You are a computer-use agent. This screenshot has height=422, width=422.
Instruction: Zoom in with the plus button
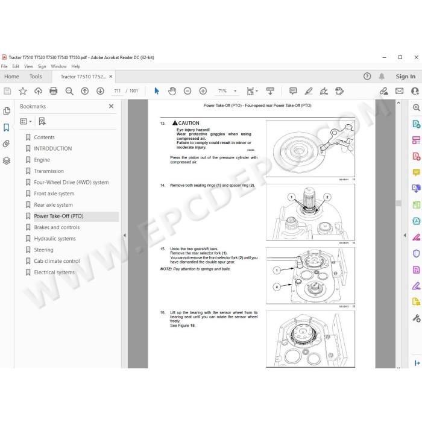(203, 91)
